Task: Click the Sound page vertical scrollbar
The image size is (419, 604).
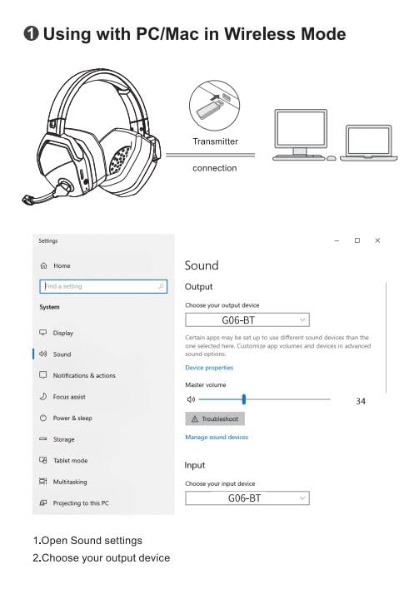Action: point(386,338)
